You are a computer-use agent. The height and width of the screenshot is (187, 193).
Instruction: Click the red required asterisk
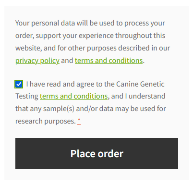pyautogui.click(x=79, y=121)
